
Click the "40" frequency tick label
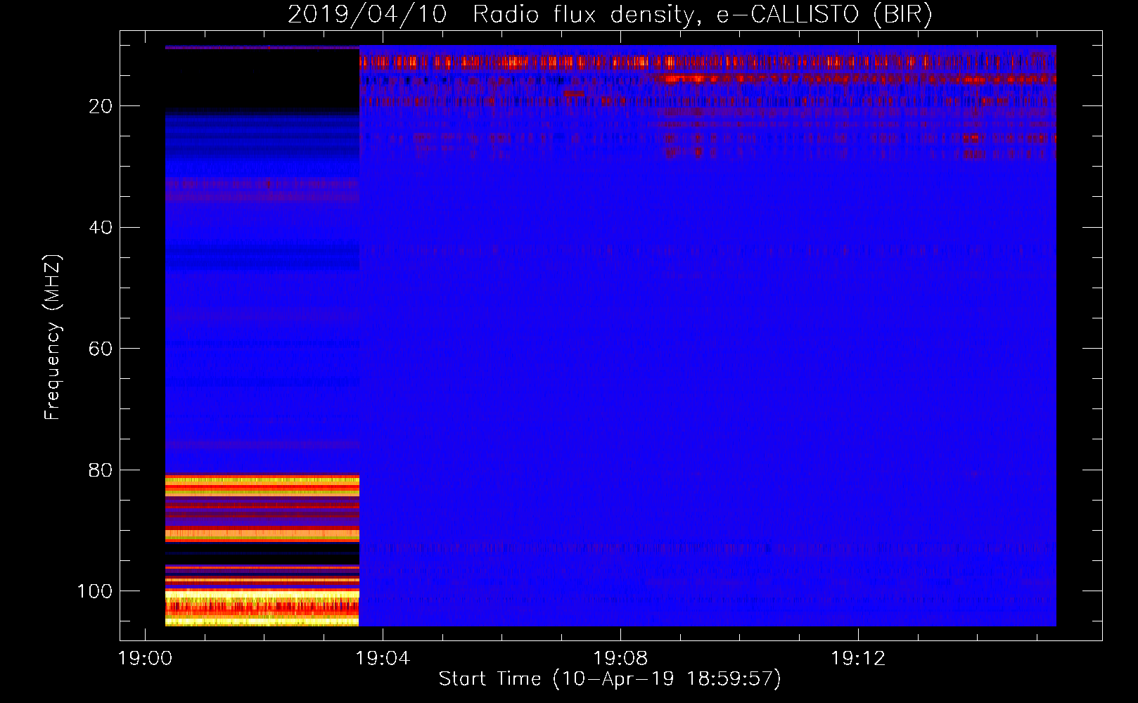(101, 228)
